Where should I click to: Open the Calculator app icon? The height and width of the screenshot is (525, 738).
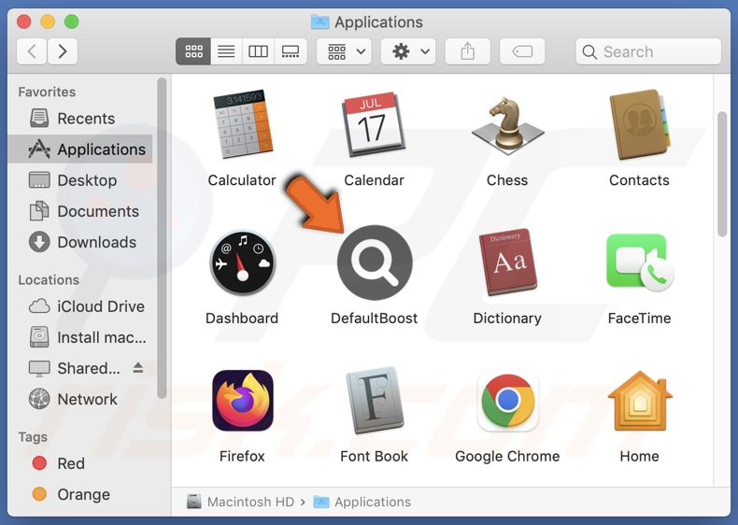click(x=242, y=124)
